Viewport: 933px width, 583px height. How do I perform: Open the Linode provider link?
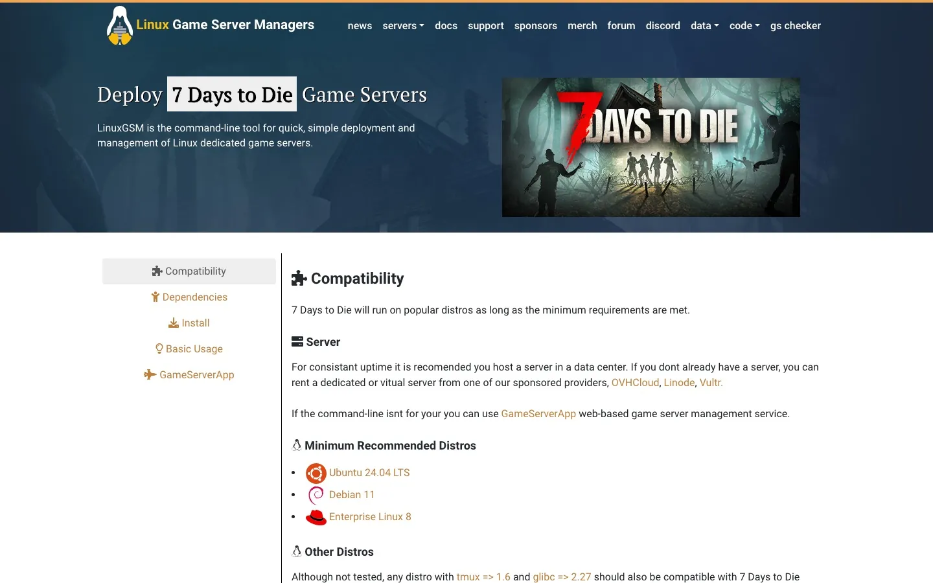coord(679,383)
